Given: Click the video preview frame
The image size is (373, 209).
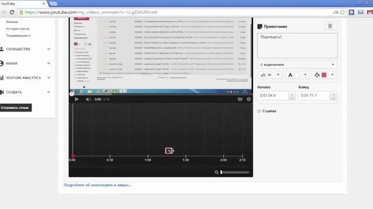Looking at the screenshot, I should point(161,56).
